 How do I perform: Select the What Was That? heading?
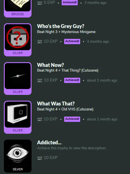coord(56,104)
